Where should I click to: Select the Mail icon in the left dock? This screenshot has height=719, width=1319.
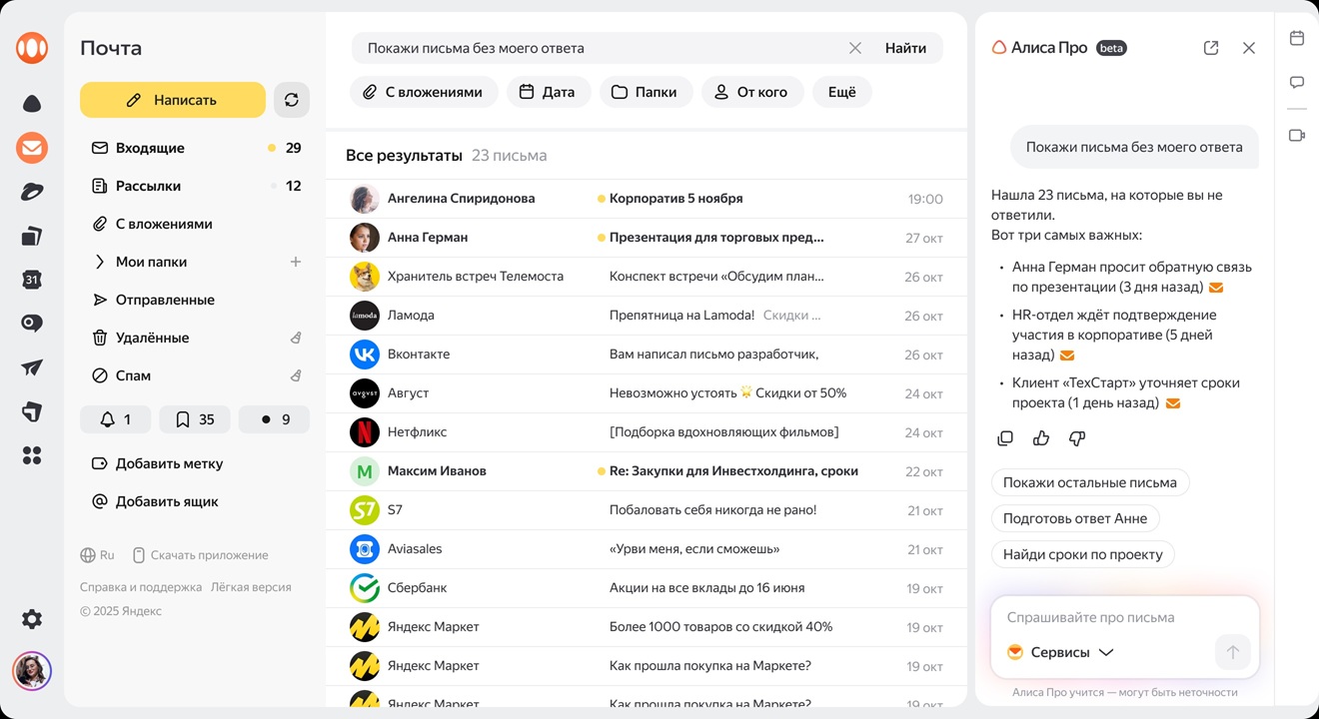pyautogui.click(x=31, y=148)
